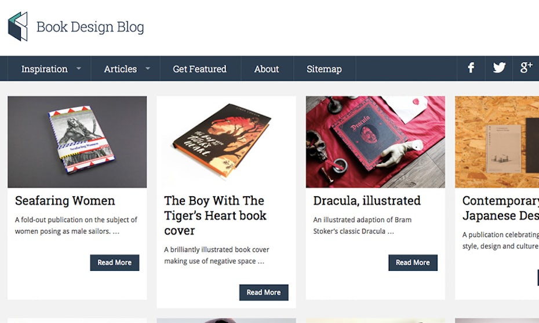
Task: Go to the About page
Action: [x=267, y=69]
